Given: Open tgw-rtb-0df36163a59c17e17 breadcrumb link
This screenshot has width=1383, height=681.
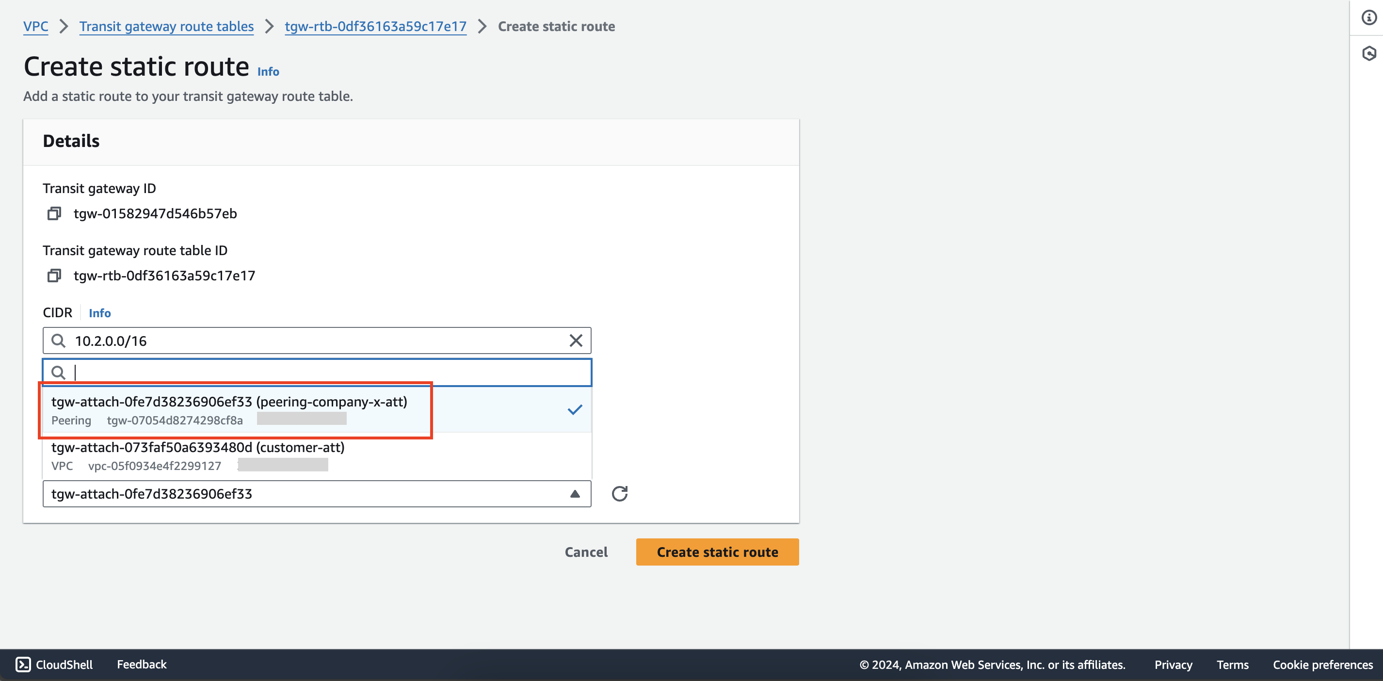Looking at the screenshot, I should click(375, 26).
